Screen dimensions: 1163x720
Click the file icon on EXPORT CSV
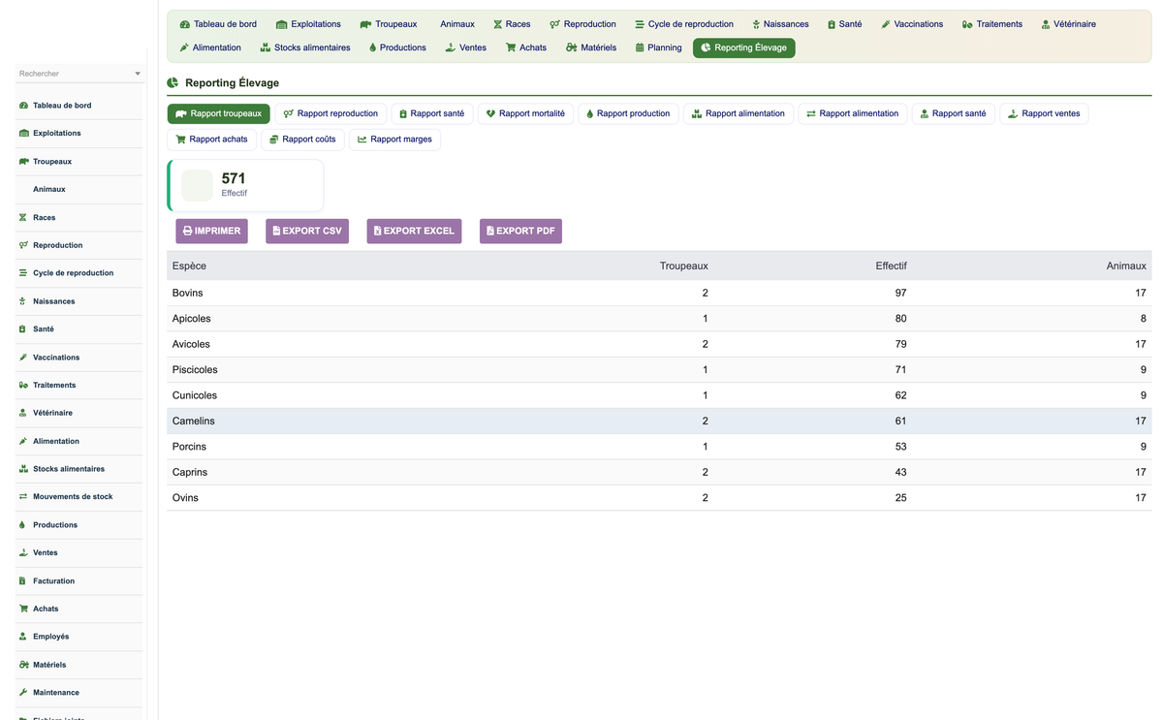(276, 231)
